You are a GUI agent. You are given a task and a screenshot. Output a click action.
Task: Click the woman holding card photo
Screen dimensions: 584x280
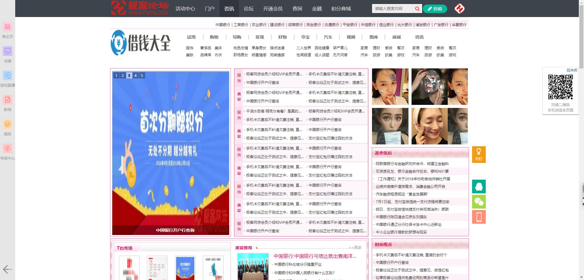click(x=390, y=126)
